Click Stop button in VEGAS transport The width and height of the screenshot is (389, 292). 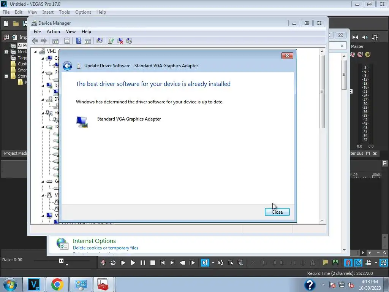[153, 263]
